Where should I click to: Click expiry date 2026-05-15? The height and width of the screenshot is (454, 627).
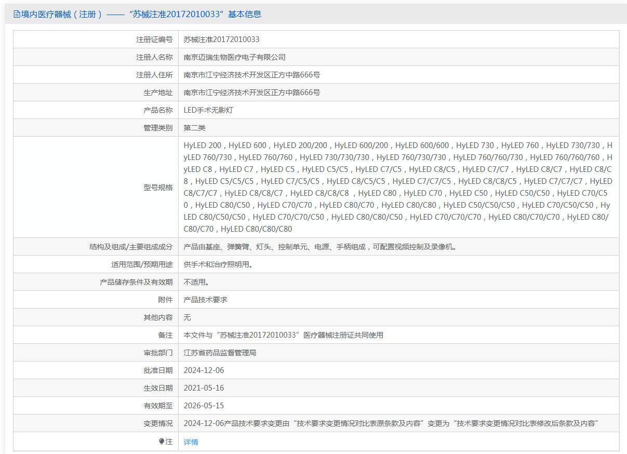click(204, 406)
